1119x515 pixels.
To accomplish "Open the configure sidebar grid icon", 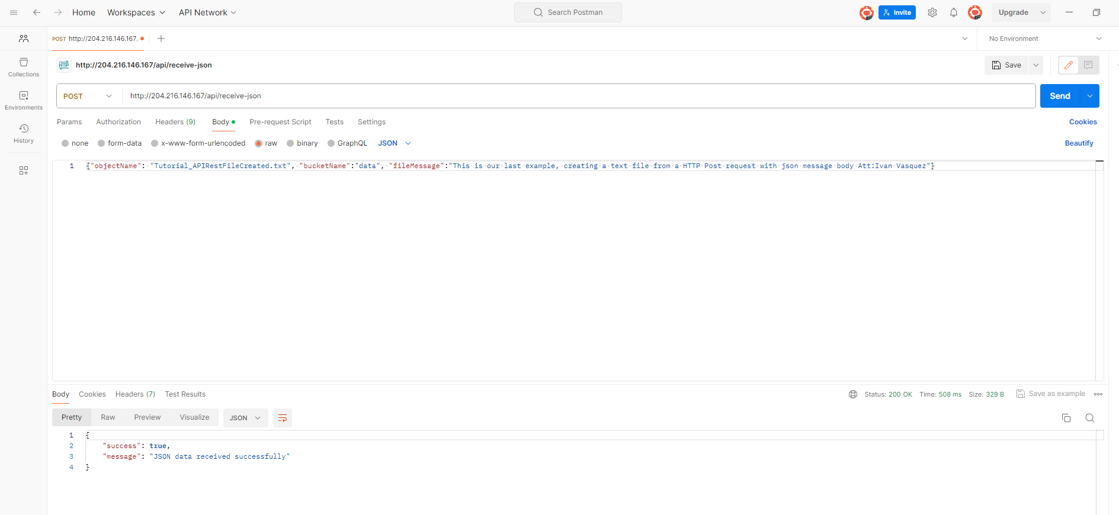I will pos(24,170).
